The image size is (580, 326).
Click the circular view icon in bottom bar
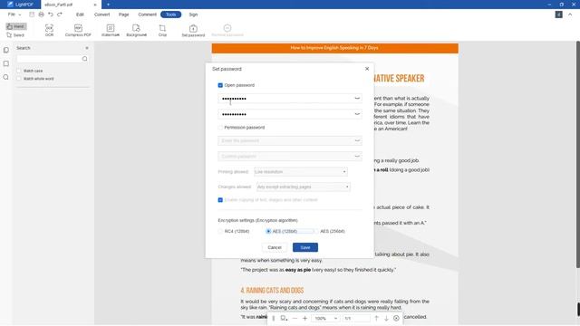click(x=396, y=318)
